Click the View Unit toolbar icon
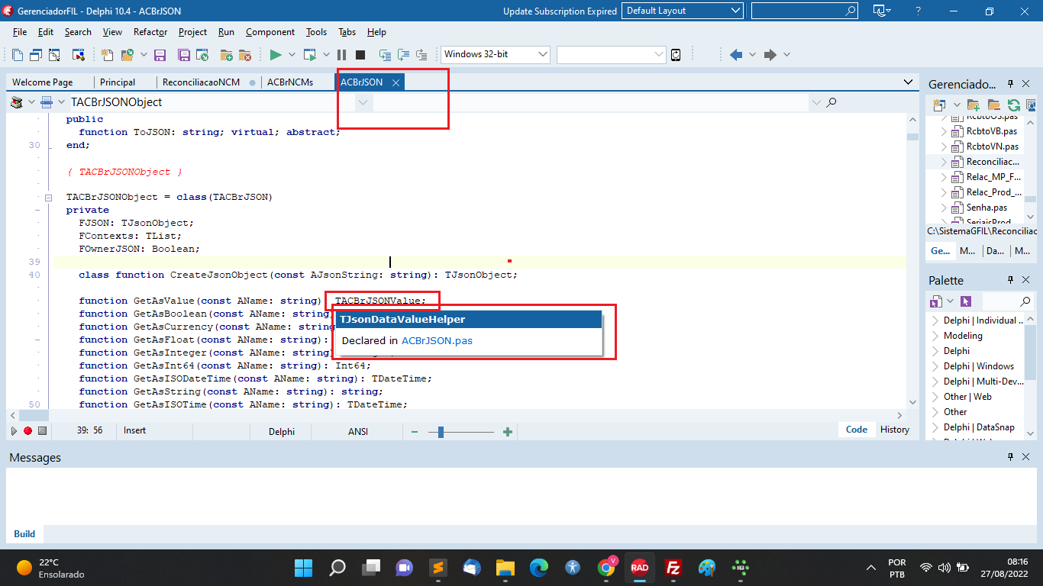 [17, 55]
